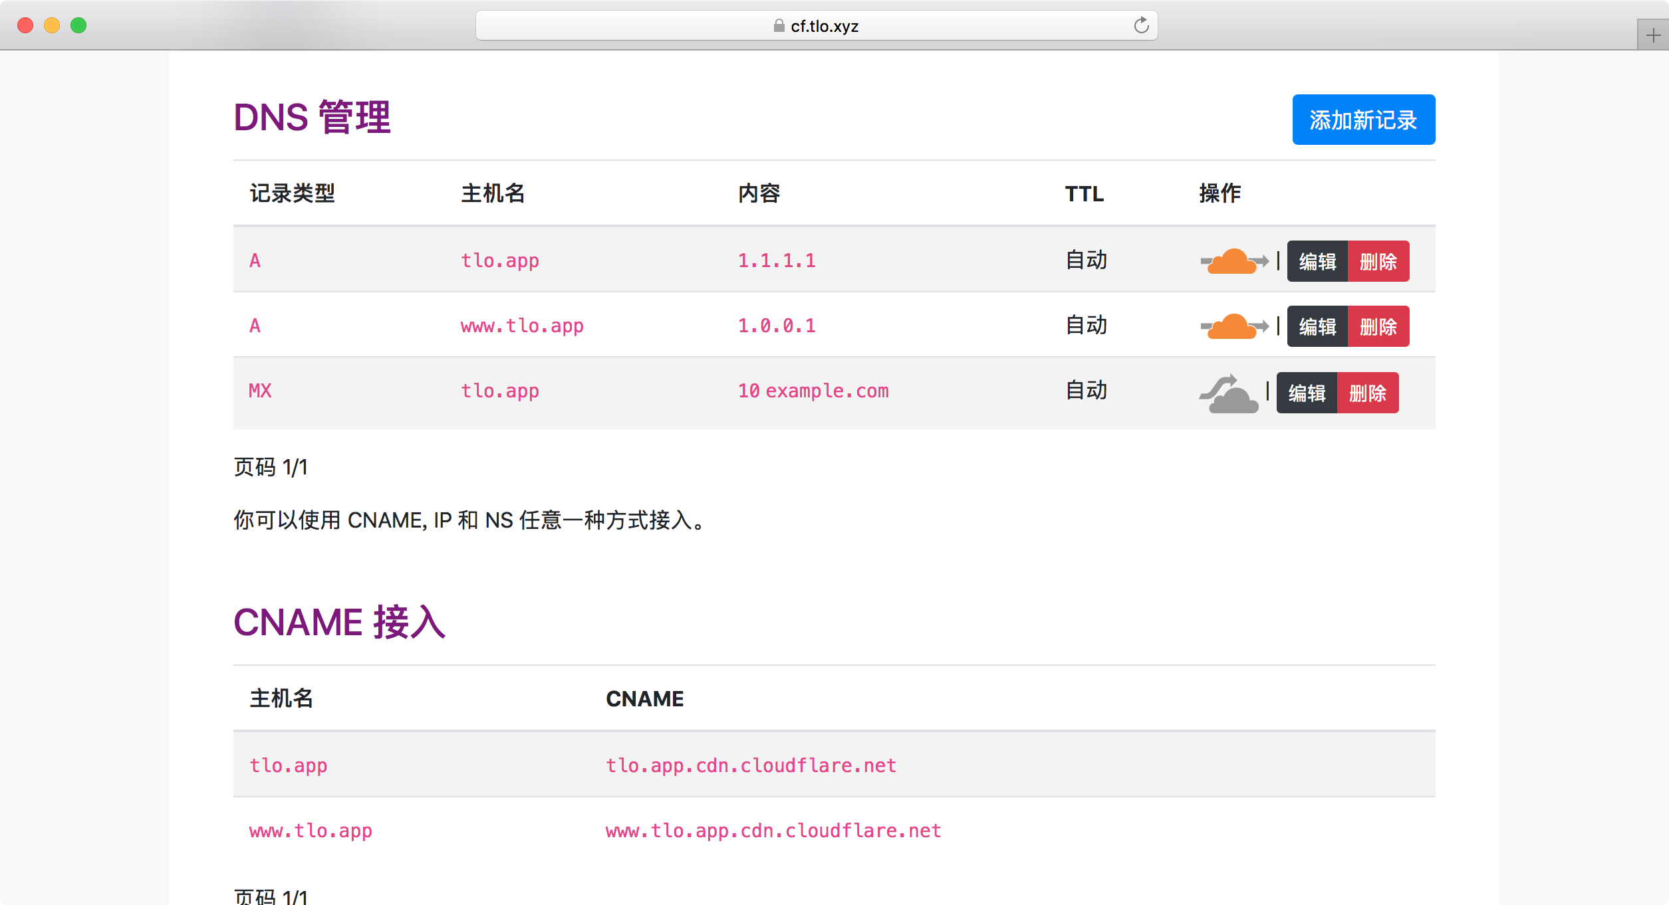The width and height of the screenshot is (1669, 905).
Task: Click the www.tlo.app hostname in CNAME table
Action: [311, 831]
